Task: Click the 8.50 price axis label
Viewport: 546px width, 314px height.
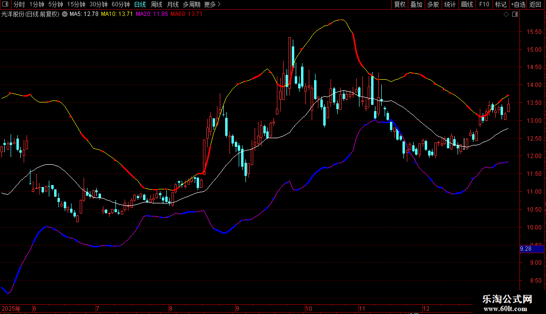Action: [x=535, y=281]
